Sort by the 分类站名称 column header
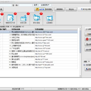This screenshot has width=91, height=91. click(23, 29)
